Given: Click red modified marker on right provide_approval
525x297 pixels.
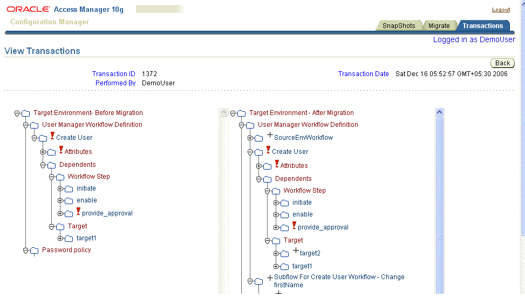Looking at the screenshot, I should (294, 225).
